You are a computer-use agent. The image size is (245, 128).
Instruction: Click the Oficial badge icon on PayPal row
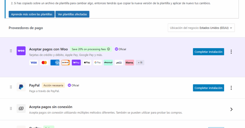69,85
